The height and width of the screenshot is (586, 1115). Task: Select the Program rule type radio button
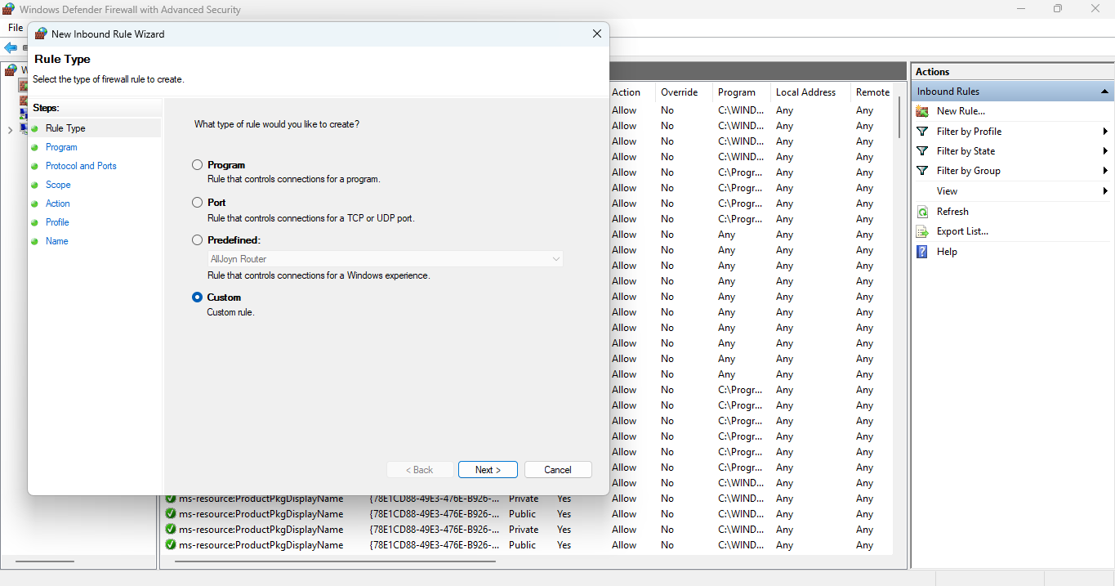(197, 165)
